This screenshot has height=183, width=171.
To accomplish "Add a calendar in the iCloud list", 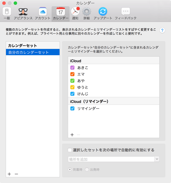I will pyautogui.click(x=72, y=135).
